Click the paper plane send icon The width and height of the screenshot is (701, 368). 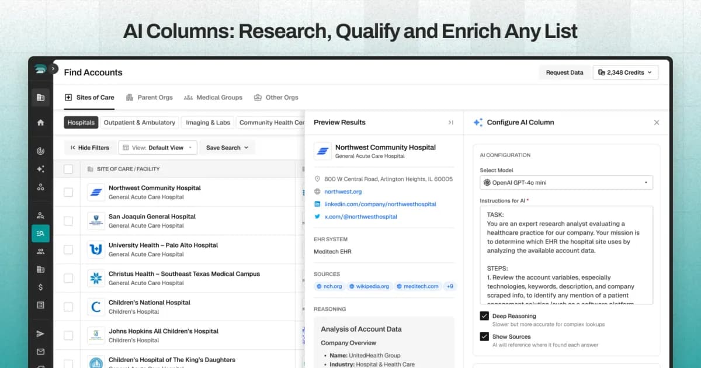click(x=40, y=334)
